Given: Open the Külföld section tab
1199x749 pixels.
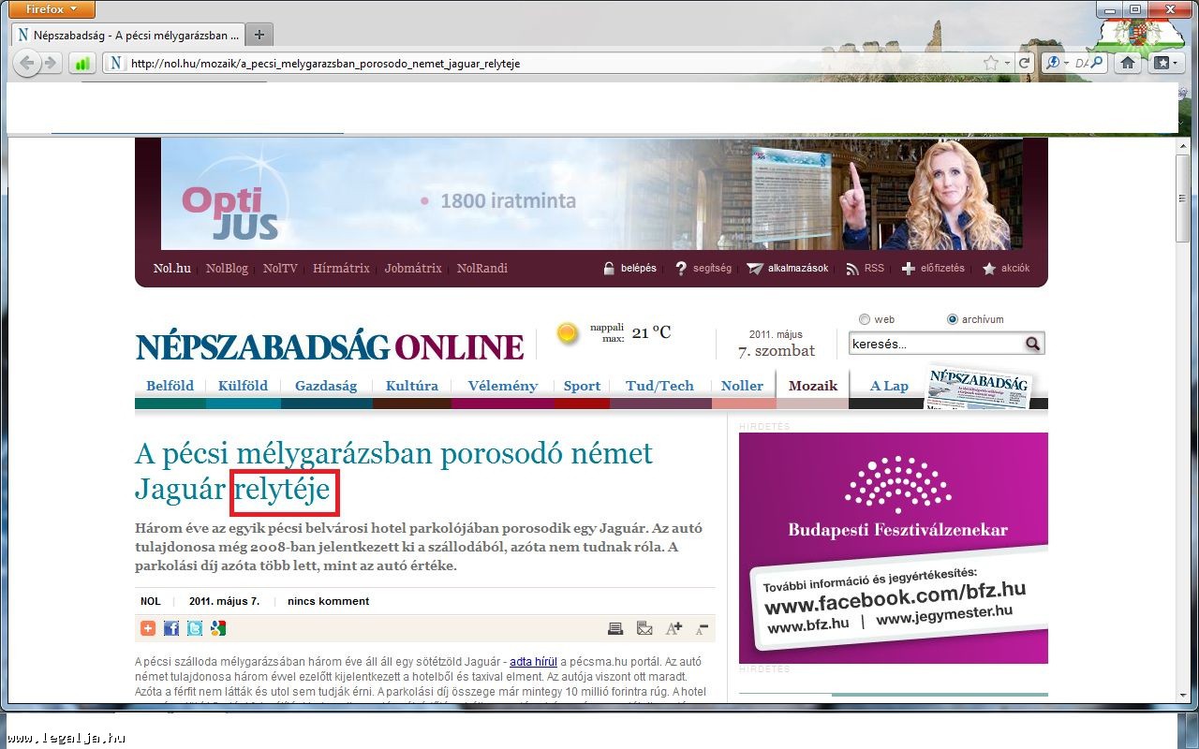Looking at the screenshot, I should tap(243, 386).
